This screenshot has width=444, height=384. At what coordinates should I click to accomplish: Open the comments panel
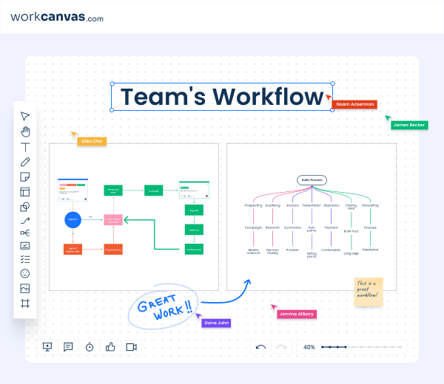[68, 346]
